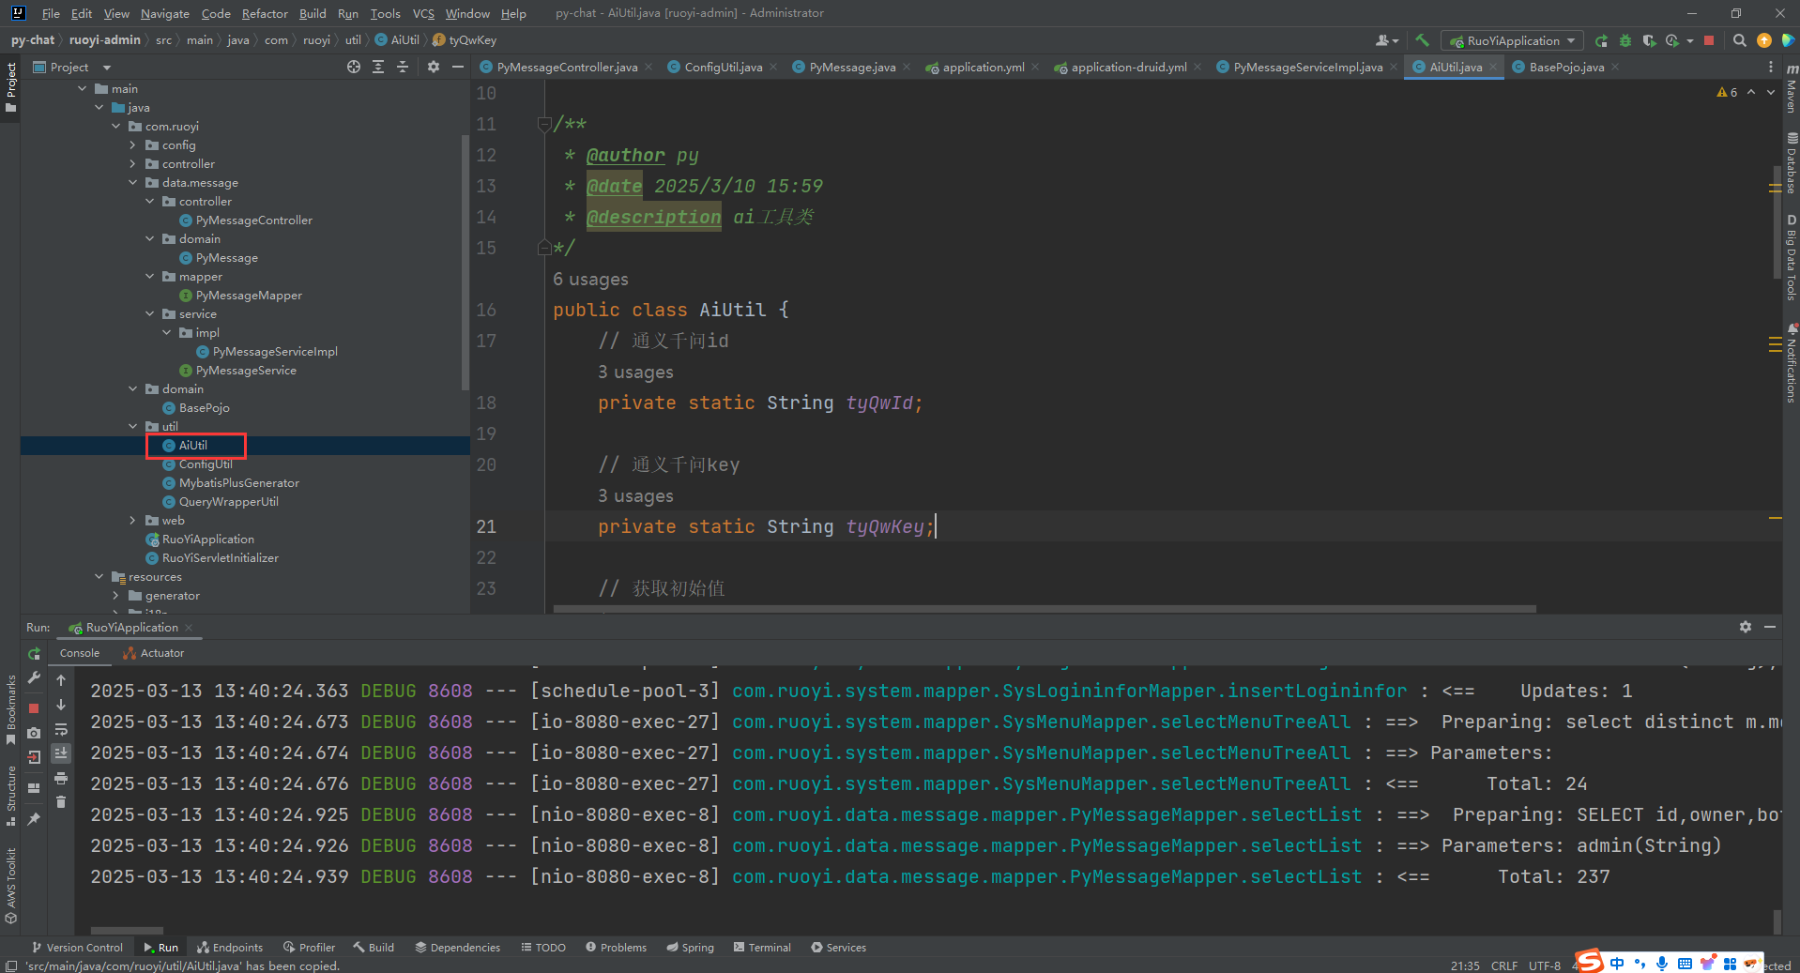
Task: Open the Maven side tool window
Action: click(x=1791, y=89)
